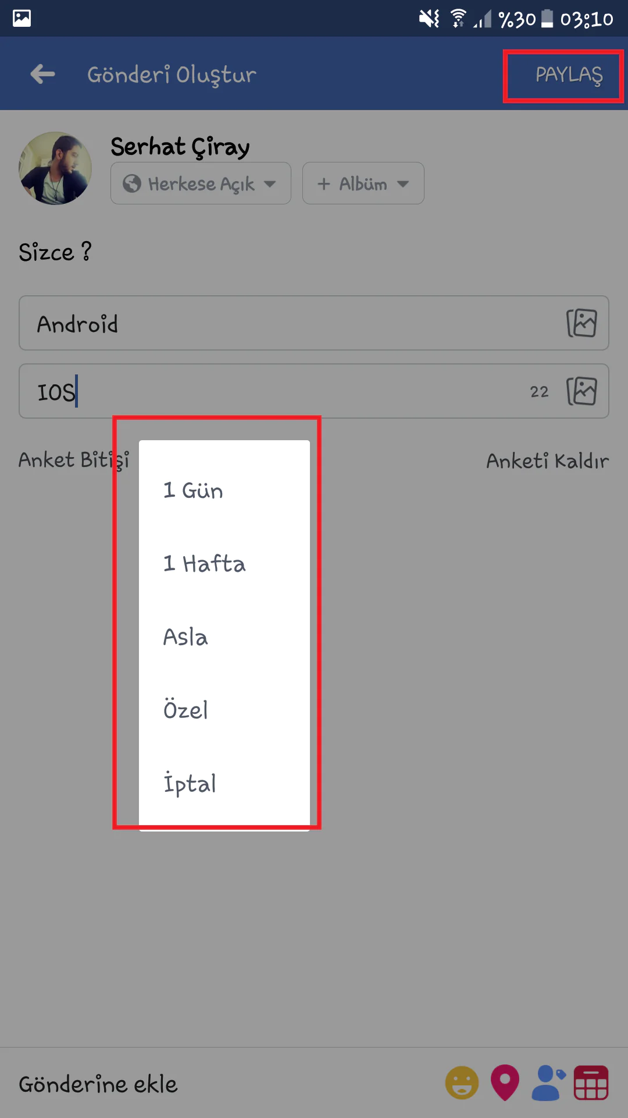Tap the red poll grid icon
628x1118 pixels.
(x=591, y=1083)
